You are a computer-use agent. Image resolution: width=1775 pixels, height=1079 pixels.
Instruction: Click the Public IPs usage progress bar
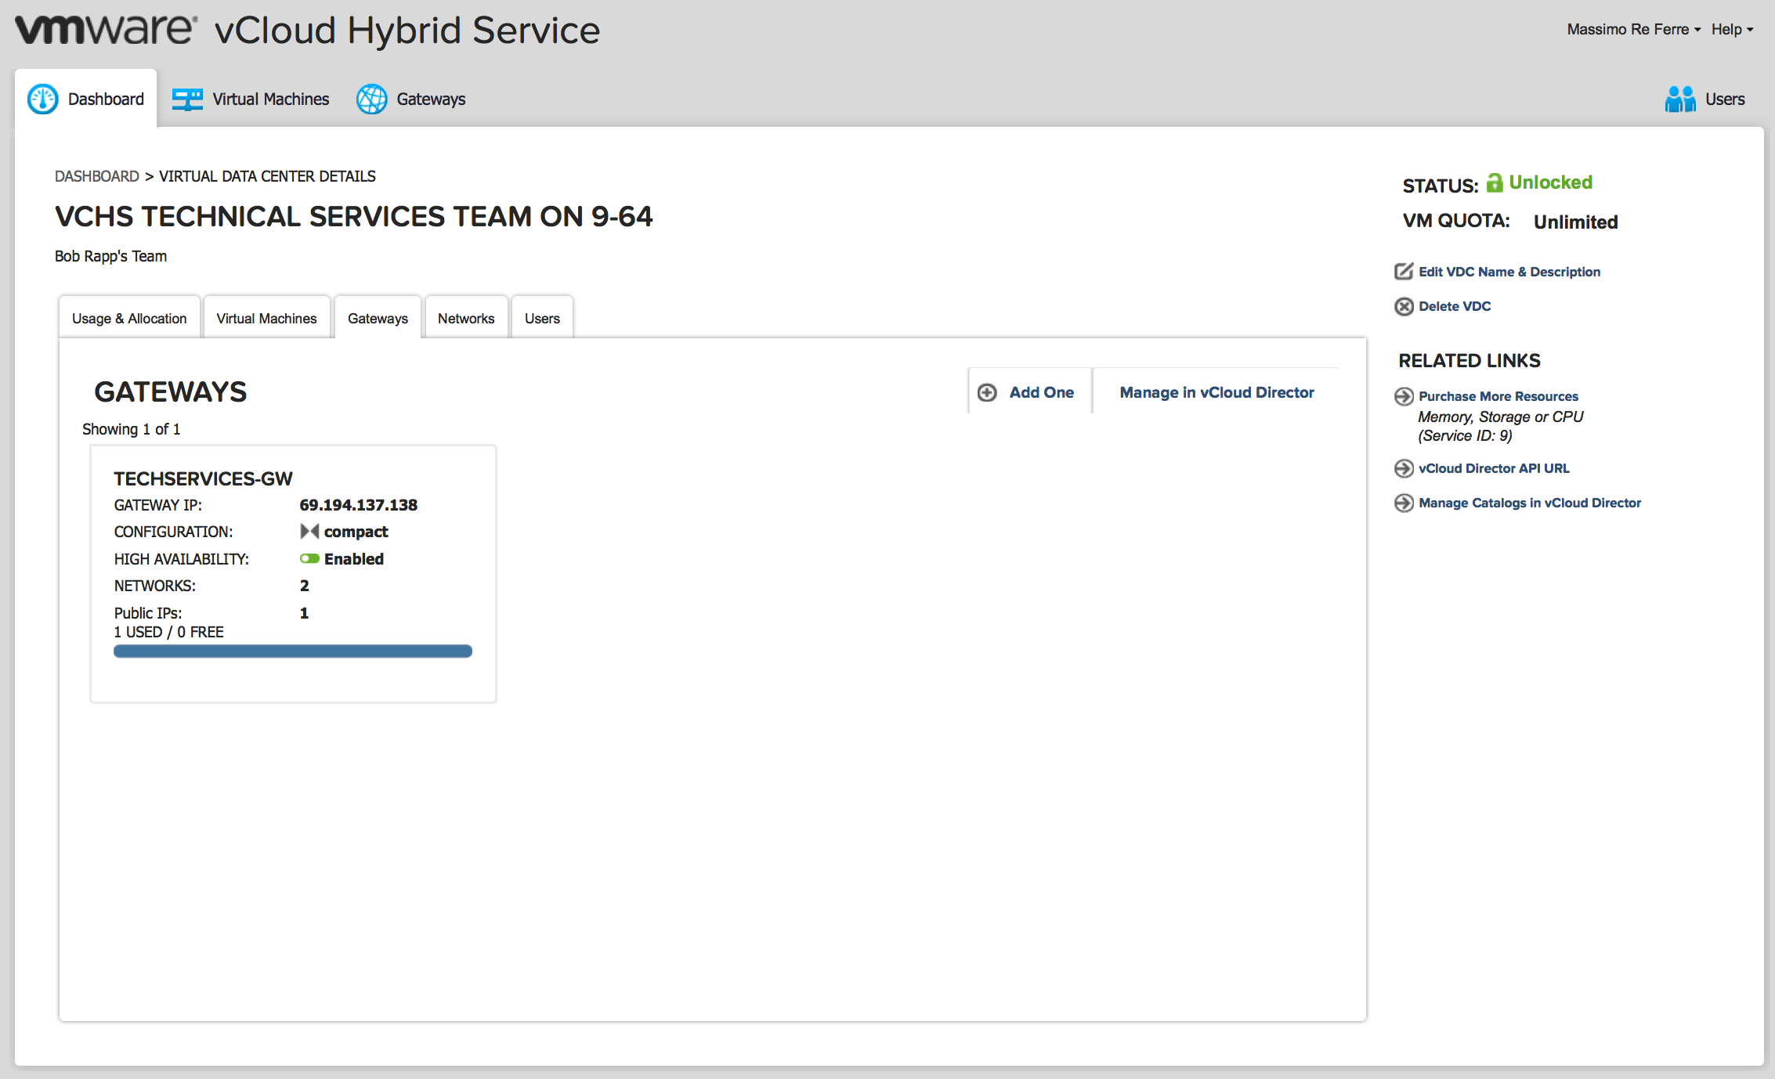pos(293,651)
